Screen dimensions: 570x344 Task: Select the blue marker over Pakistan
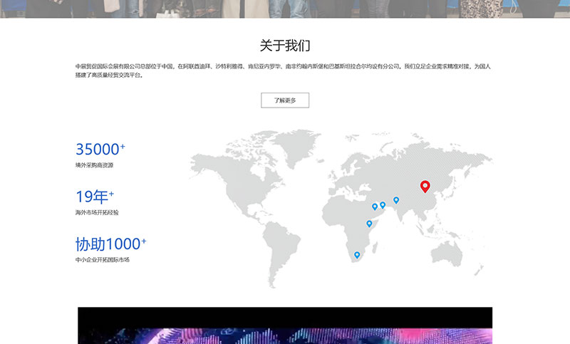(x=396, y=200)
